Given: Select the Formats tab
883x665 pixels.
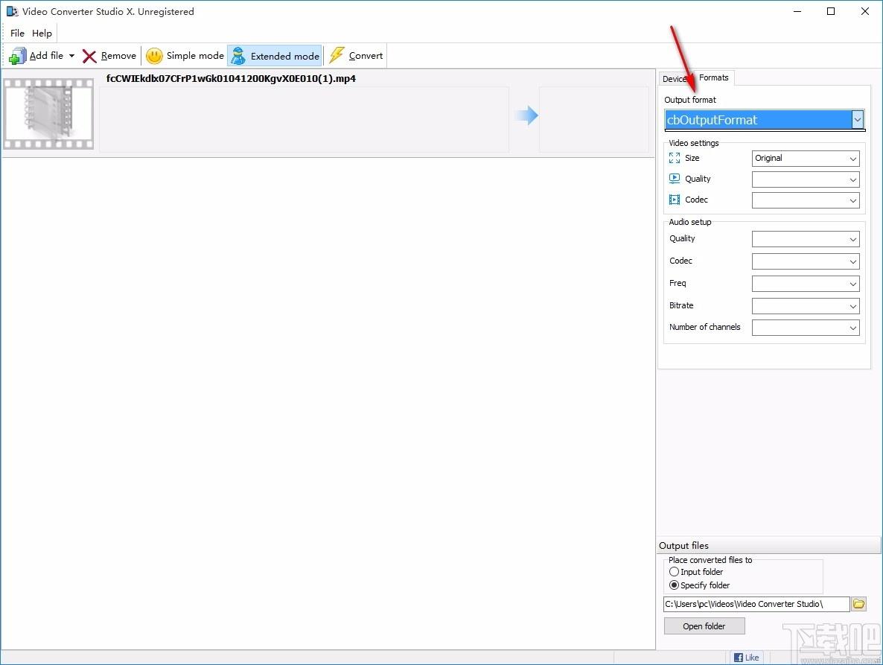Looking at the screenshot, I should coord(713,77).
